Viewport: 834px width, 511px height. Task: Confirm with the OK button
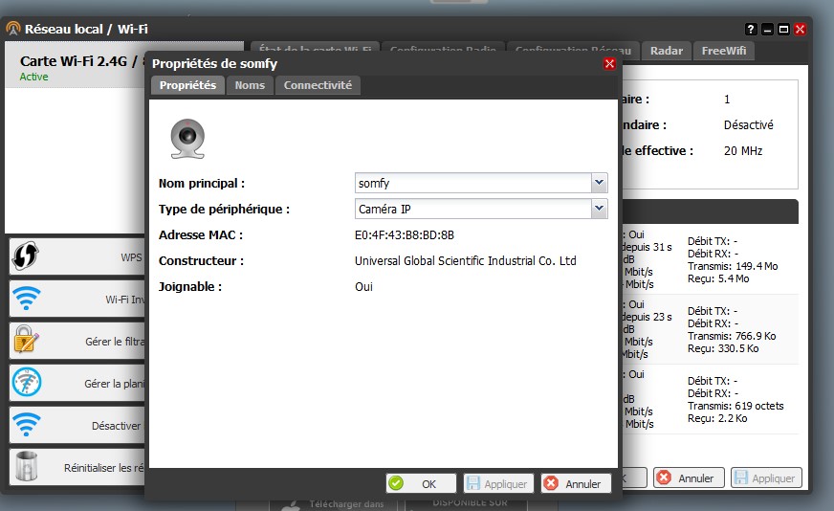click(x=421, y=483)
